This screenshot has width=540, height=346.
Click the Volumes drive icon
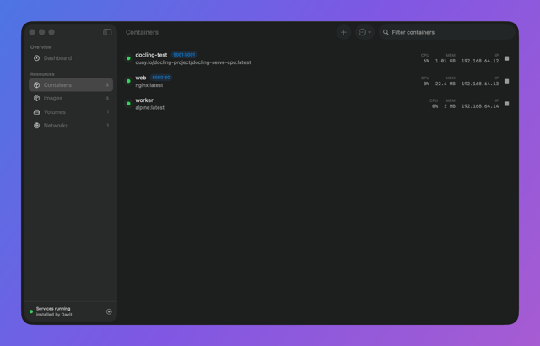coord(36,112)
